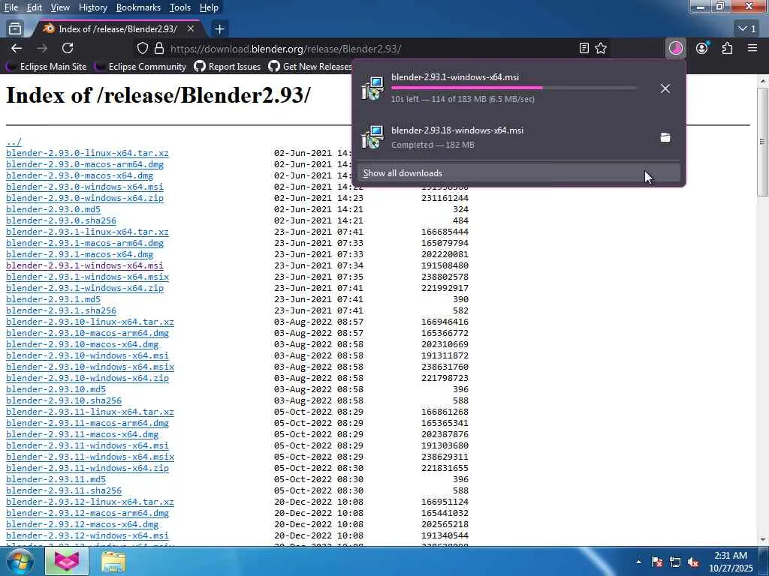Download blender-2.93.11-linux-x64.tar.xz
Screen dimensions: 769x576
coord(90,412)
